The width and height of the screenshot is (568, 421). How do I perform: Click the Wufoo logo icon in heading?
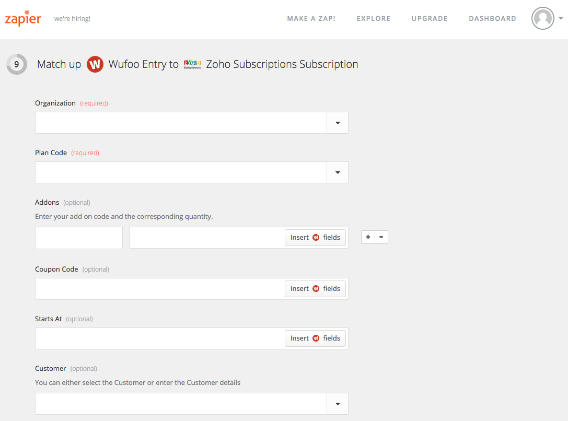95,64
